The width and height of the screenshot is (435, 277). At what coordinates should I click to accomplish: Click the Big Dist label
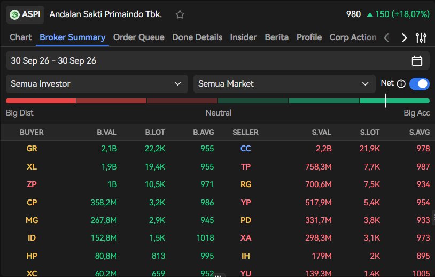(19, 113)
